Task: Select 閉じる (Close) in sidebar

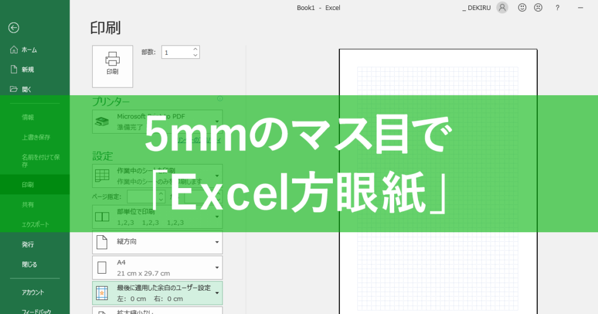Action: pos(29,264)
